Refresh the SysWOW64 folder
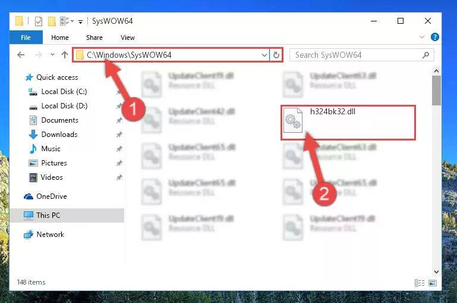Viewport: 457px width, 303px height. 276,55
